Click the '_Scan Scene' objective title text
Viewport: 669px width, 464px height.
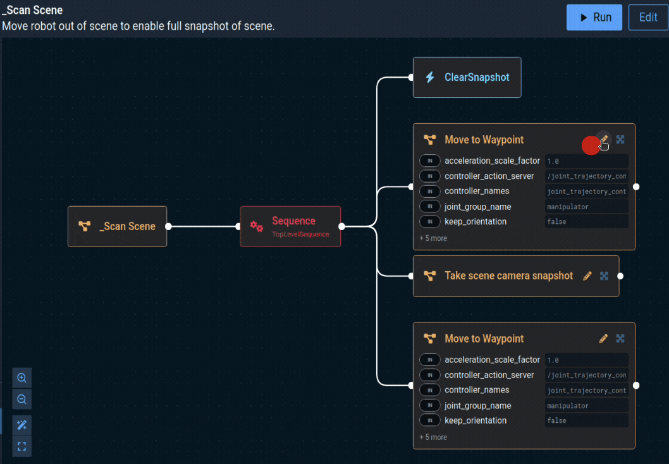(32, 10)
